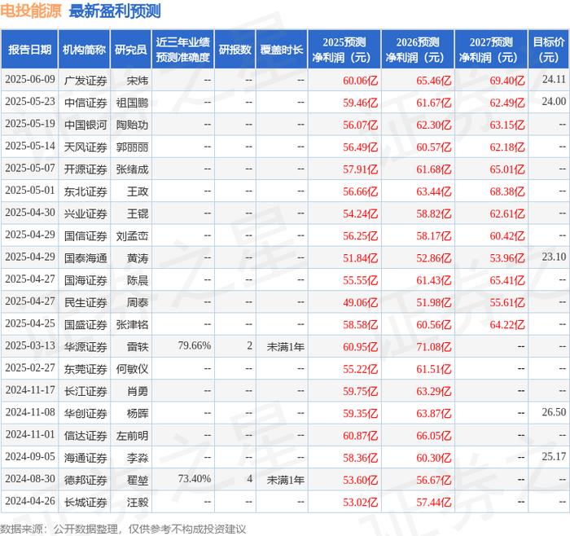Click the 电投能源 title text
The height and width of the screenshot is (536, 570).
coord(31,11)
